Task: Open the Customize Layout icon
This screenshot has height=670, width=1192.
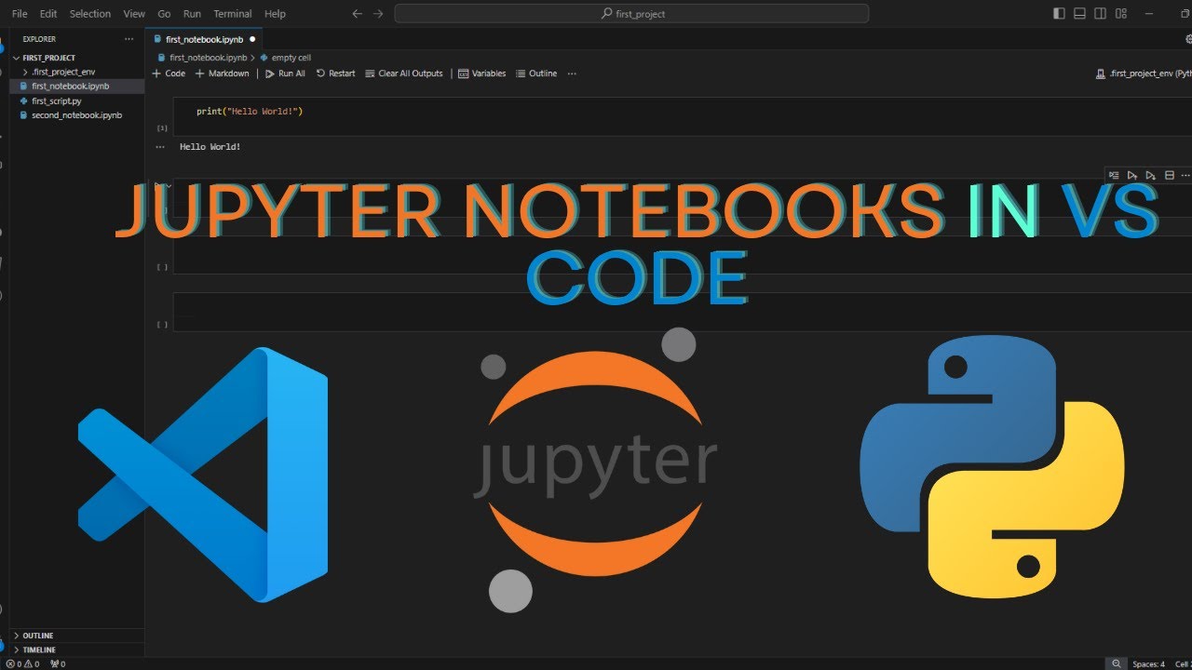Action: 1121,14
